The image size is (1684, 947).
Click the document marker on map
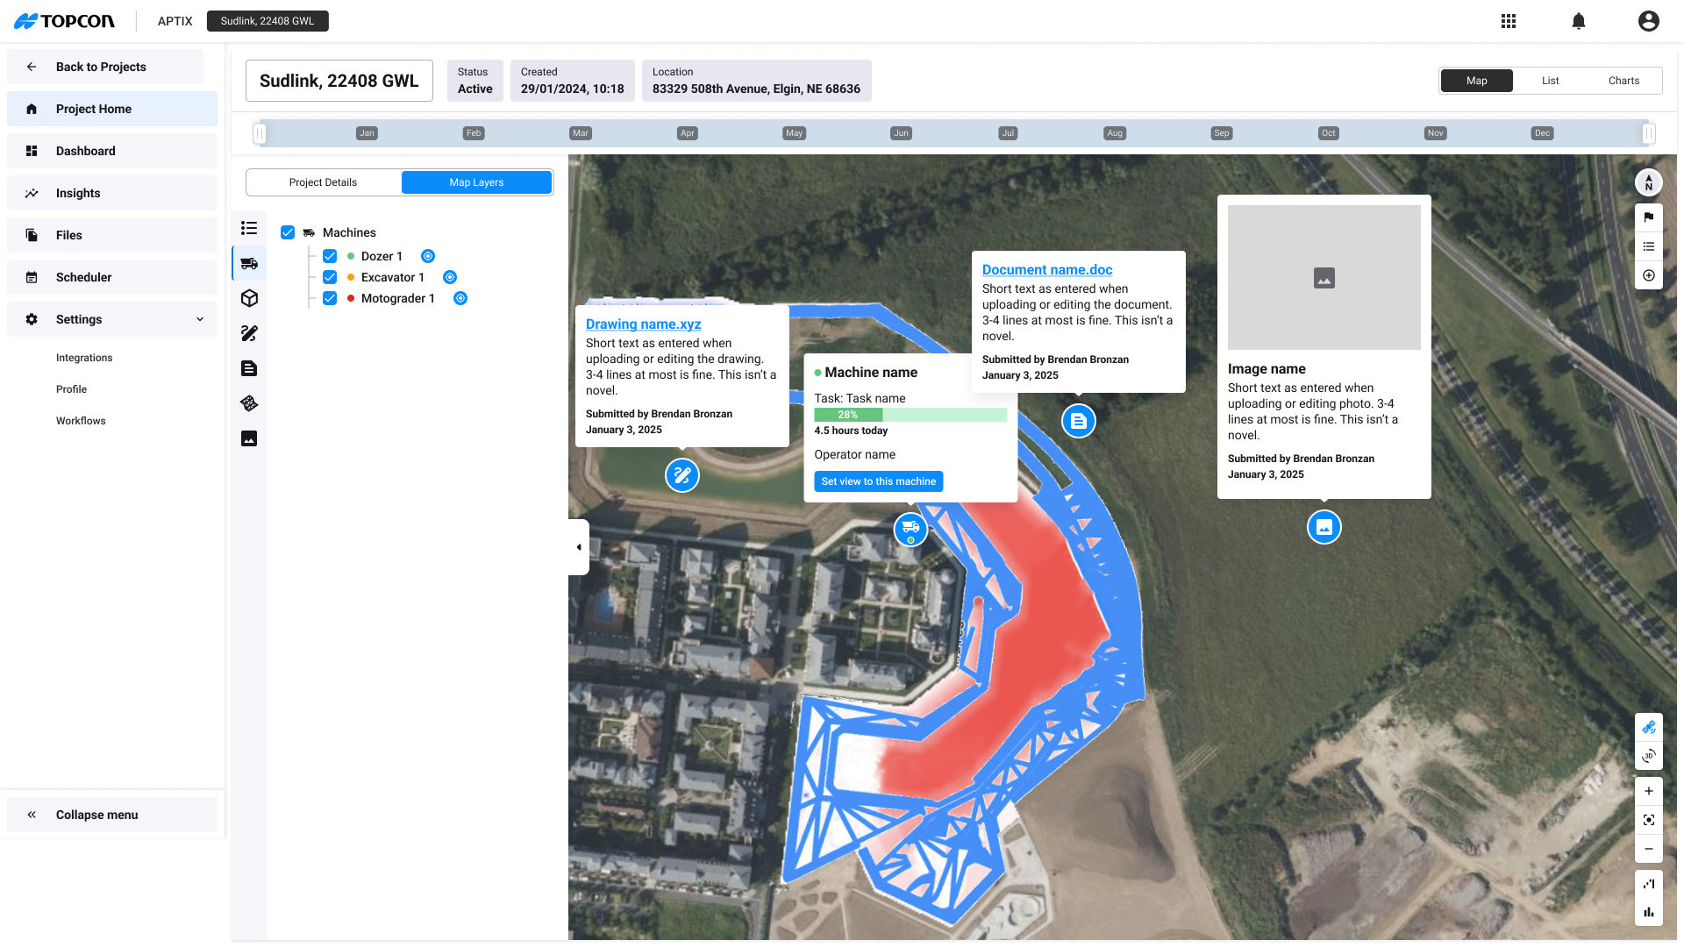tap(1079, 422)
